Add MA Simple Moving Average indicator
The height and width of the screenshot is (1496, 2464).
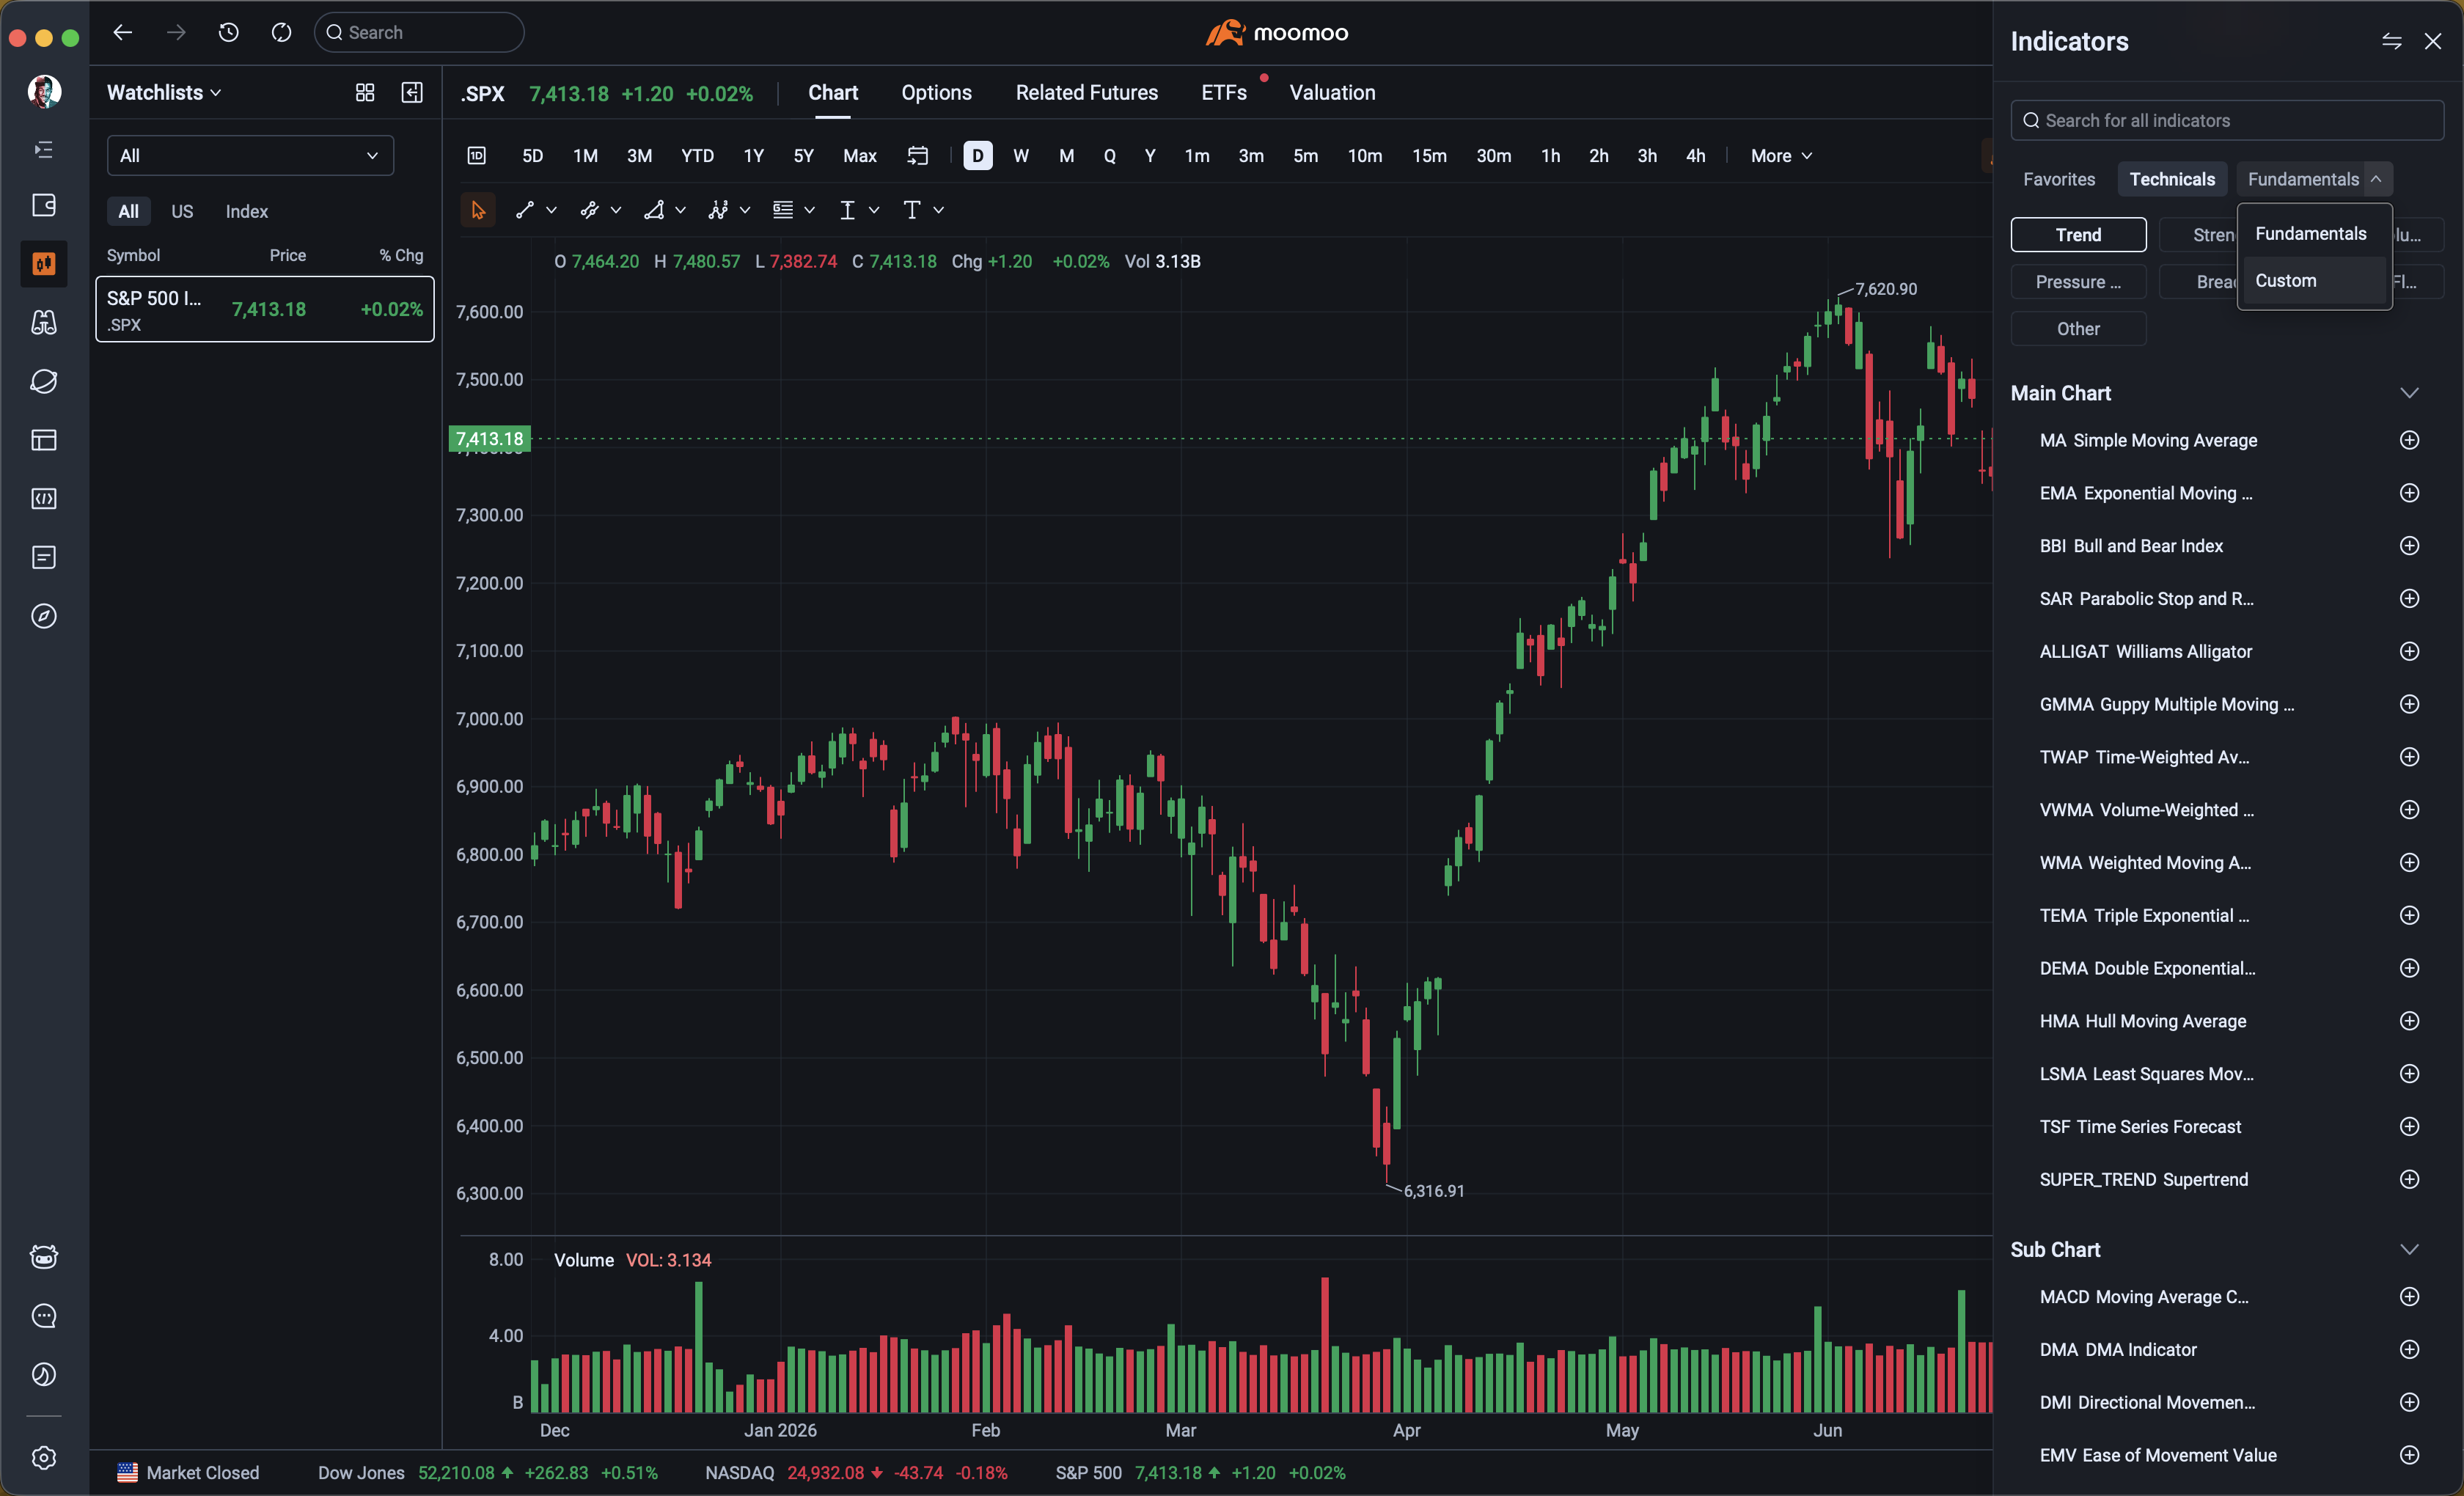coord(2410,440)
